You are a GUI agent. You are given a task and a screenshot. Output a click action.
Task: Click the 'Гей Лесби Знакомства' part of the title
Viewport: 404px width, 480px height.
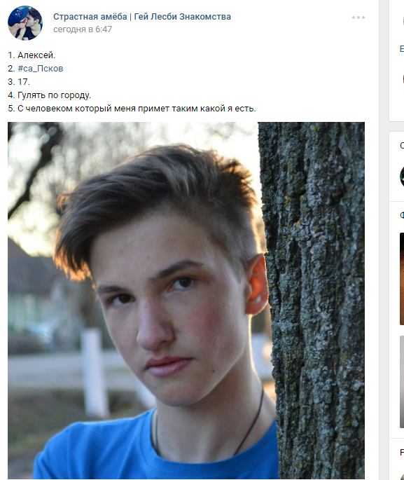pyautogui.click(x=182, y=17)
